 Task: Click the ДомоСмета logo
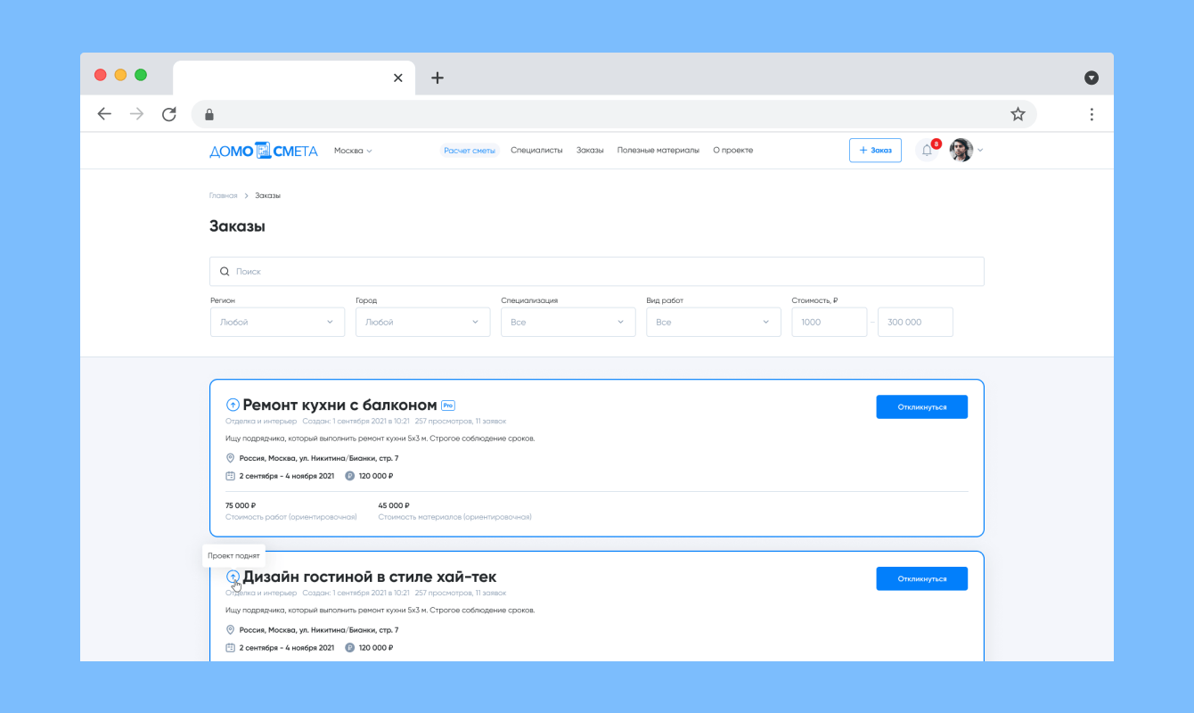pos(264,151)
